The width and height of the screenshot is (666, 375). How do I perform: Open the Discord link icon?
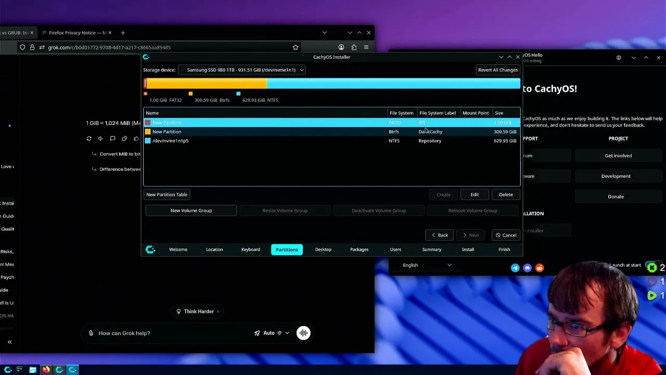[527, 268]
